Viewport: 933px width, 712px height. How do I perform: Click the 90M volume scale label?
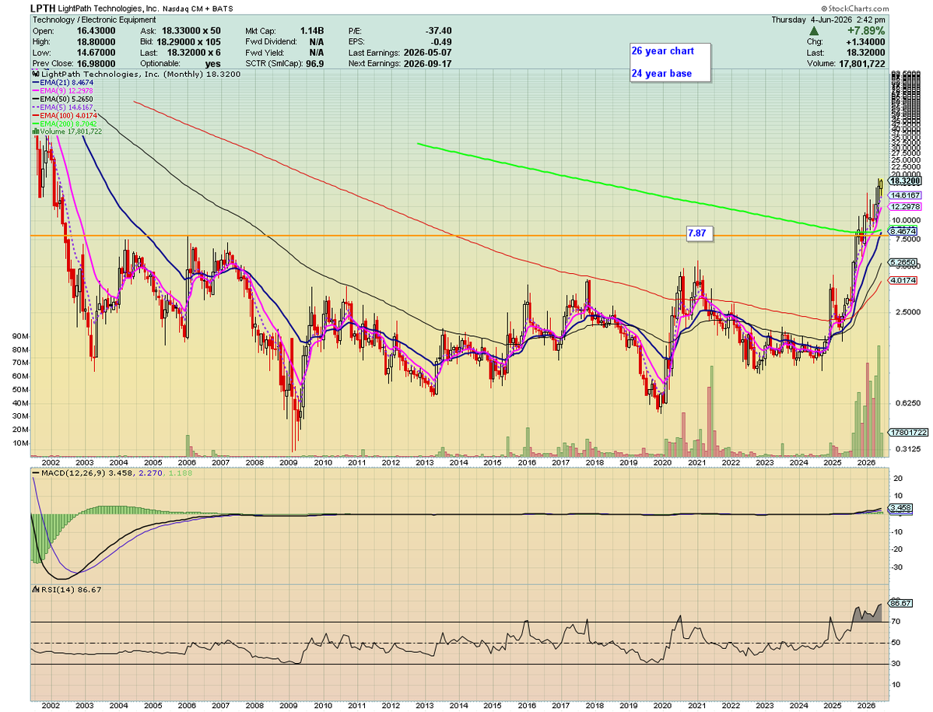[x=19, y=336]
